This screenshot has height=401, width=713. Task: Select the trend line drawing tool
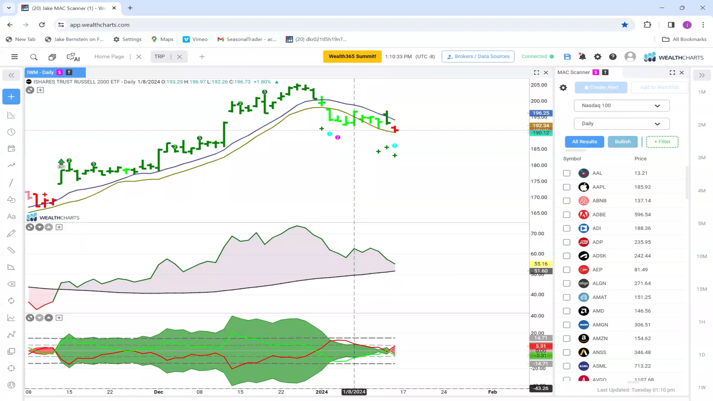(11, 182)
